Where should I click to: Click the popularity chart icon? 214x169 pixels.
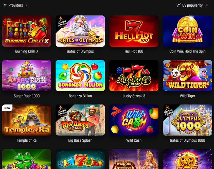[179, 6]
